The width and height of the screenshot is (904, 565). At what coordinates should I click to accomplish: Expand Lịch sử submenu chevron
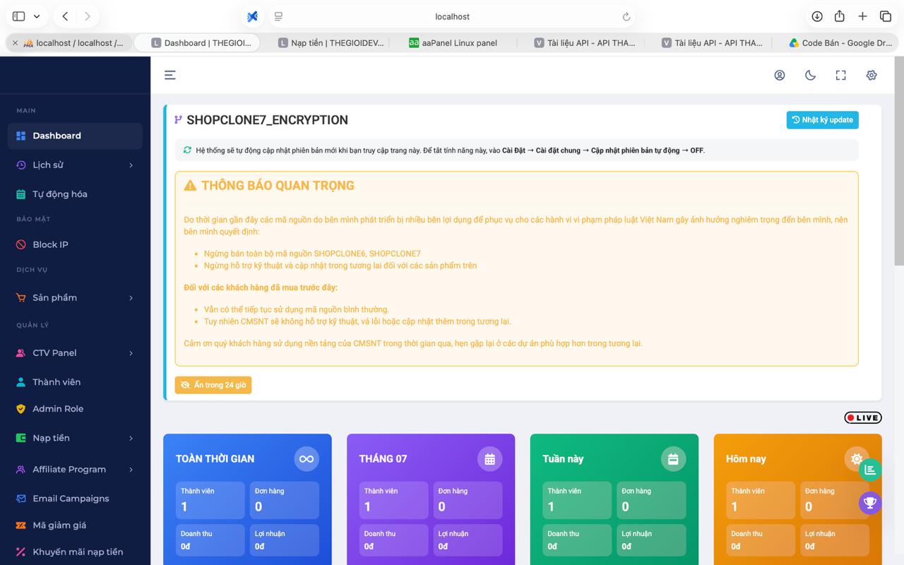coord(131,165)
